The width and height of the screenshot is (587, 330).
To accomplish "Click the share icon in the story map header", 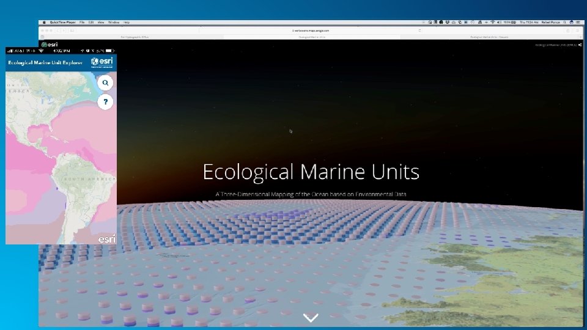I will coord(580,45).
